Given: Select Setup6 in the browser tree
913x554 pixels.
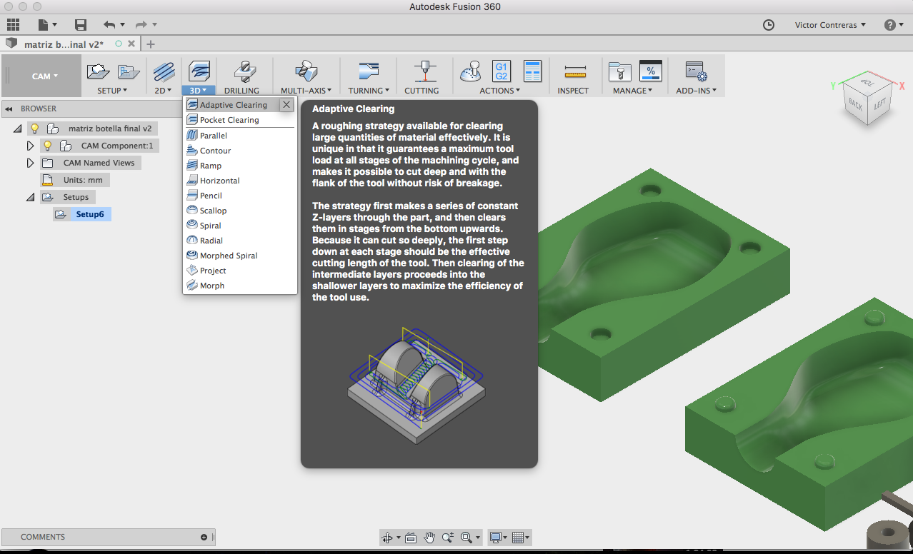Looking at the screenshot, I should click(x=90, y=214).
